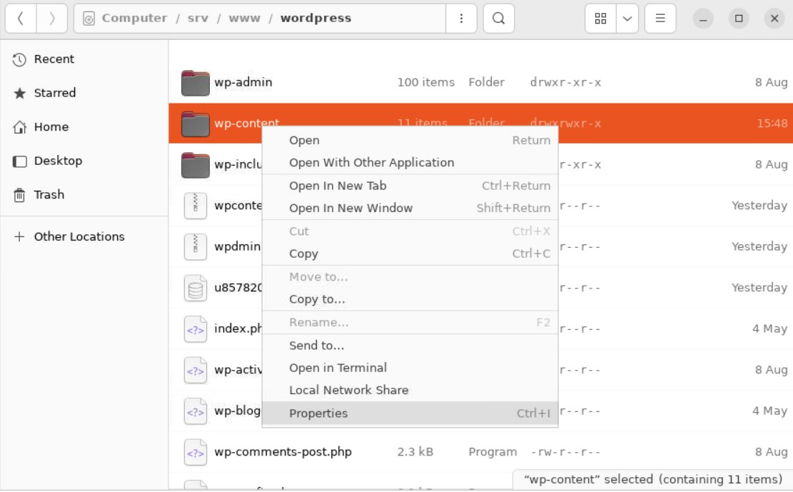Open Other Locations in the sidebar
793x492 pixels.
(84, 237)
